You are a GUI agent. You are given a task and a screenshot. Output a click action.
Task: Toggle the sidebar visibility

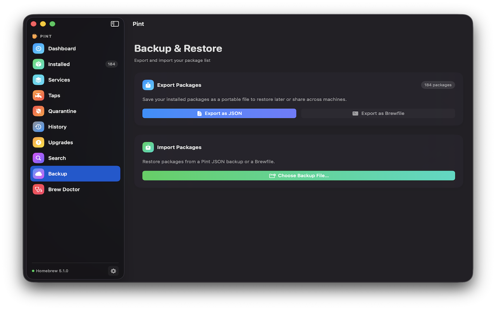(x=115, y=24)
